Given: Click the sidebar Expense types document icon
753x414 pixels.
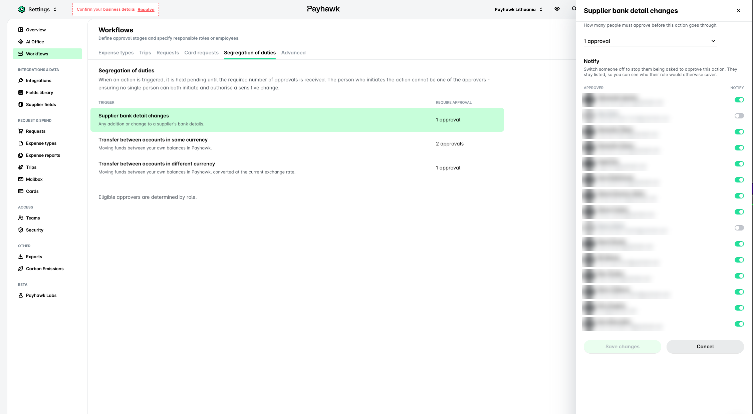Looking at the screenshot, I should point(21,143).
